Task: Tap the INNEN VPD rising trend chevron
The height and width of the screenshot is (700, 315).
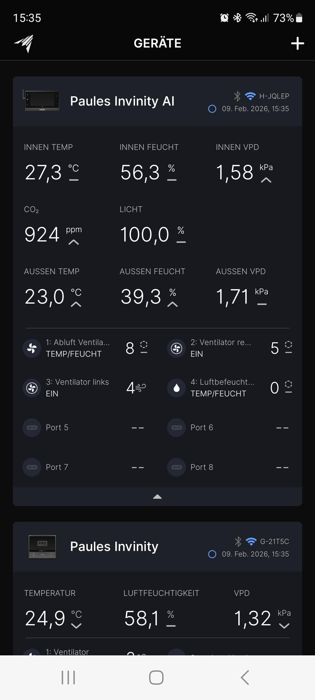Action: (x=266, y=180)
